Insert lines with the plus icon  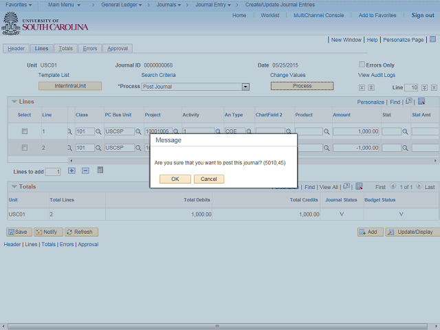[x=71, y=170]
